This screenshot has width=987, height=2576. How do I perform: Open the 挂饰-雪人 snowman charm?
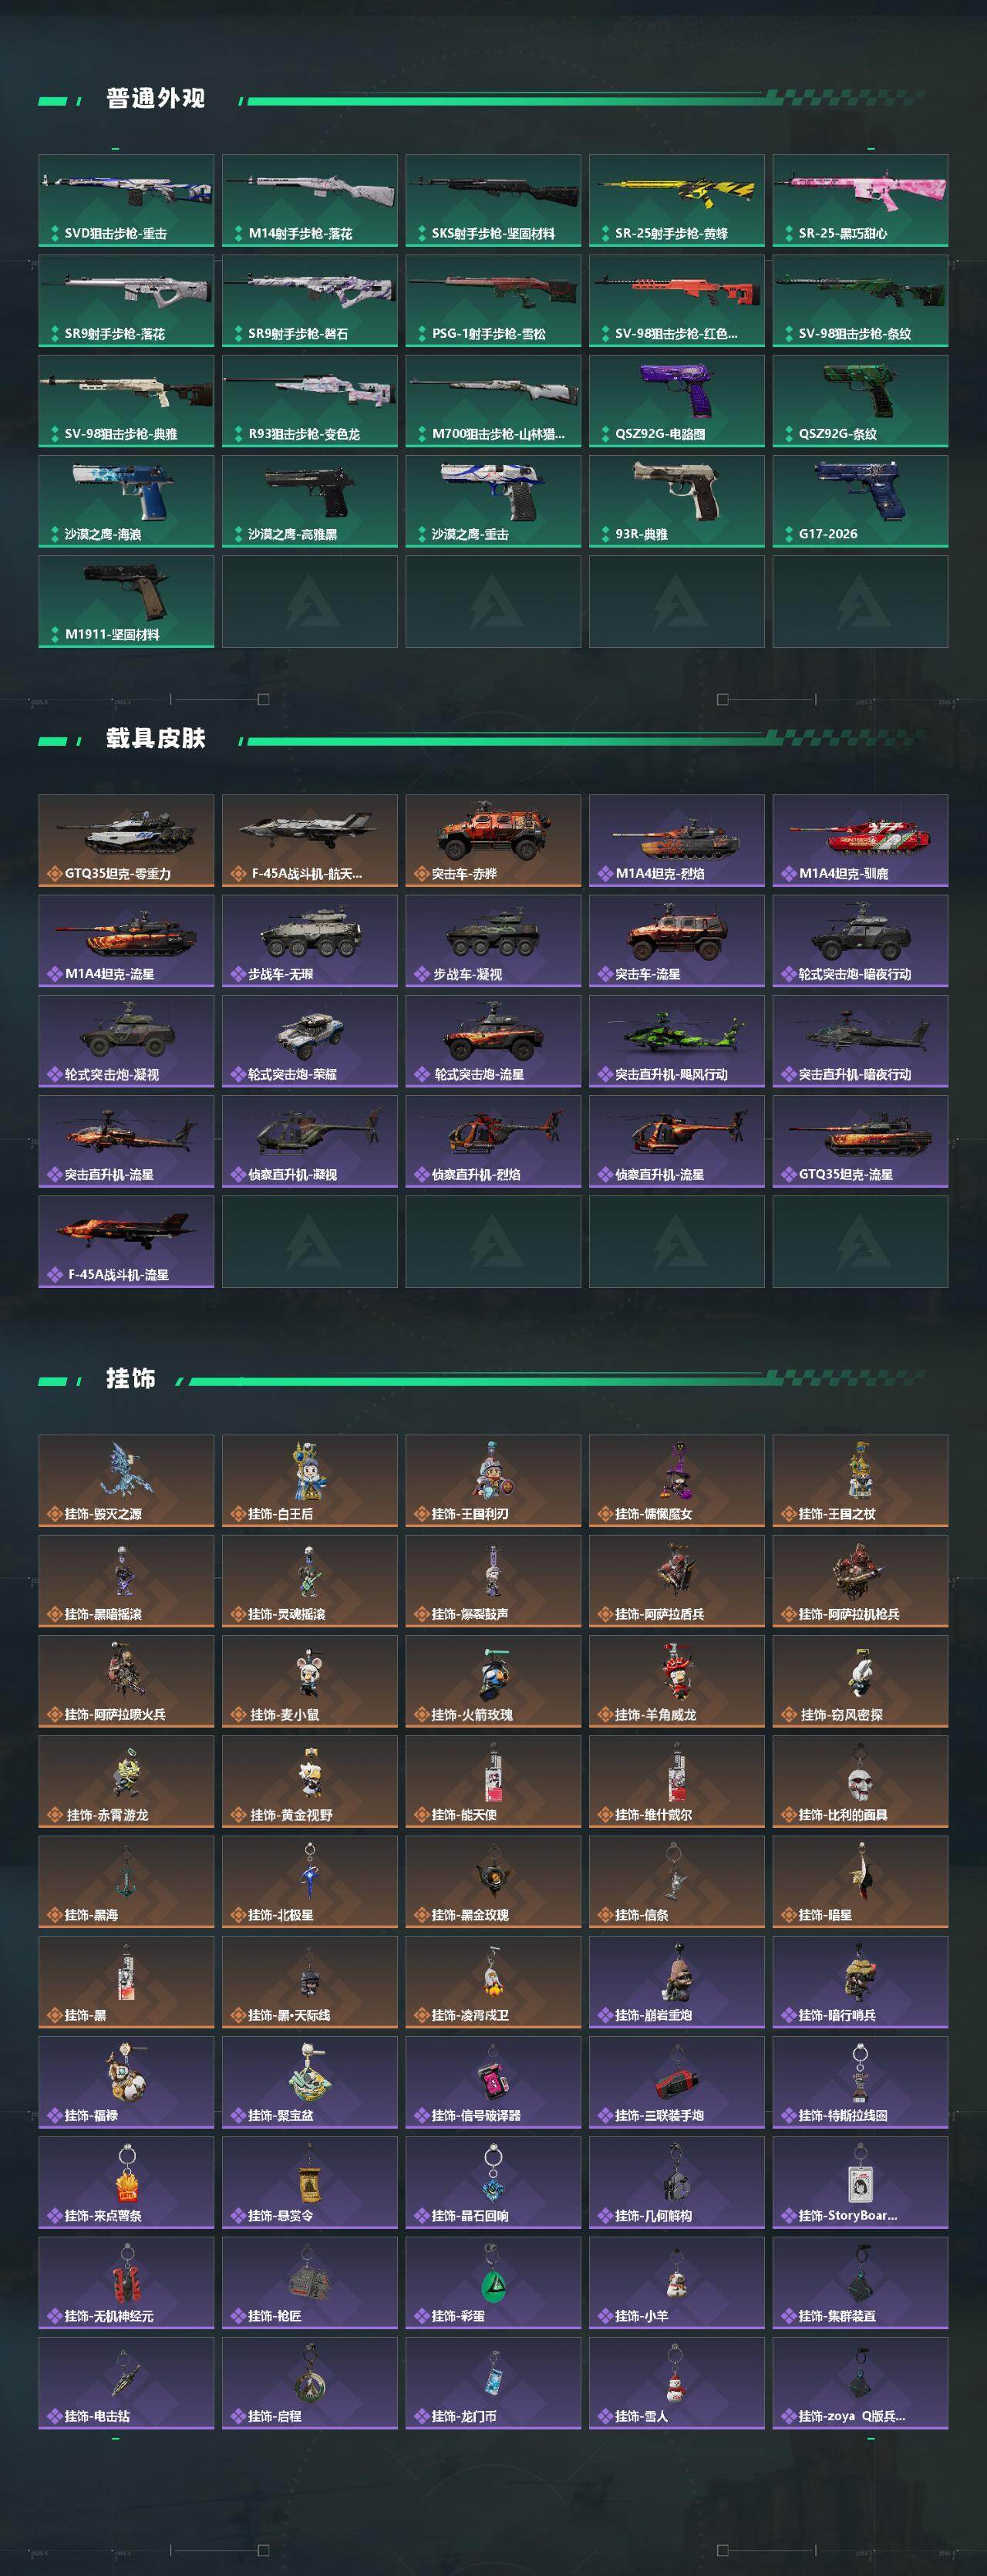pos(677,2382)
